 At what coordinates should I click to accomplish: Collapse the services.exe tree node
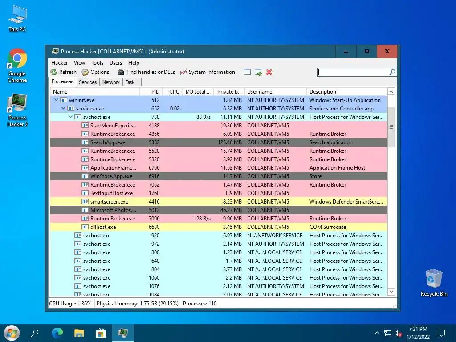63,108
